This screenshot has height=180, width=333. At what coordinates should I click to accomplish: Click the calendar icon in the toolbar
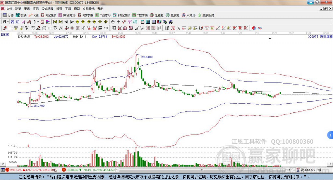(x=142, y=22)
